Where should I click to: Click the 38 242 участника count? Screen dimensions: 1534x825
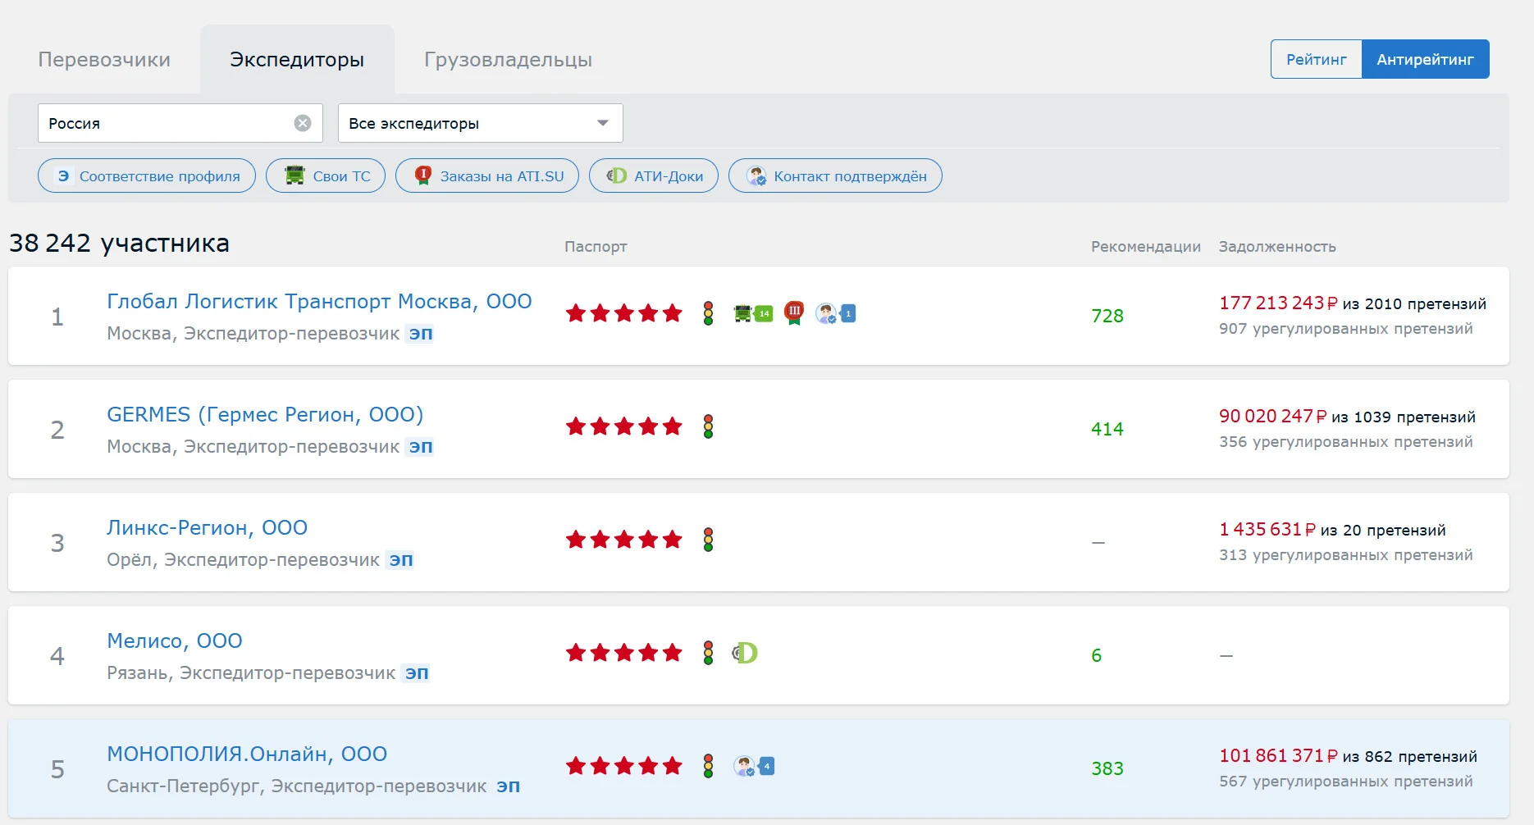pyautogui.click(x=119, y=244)
